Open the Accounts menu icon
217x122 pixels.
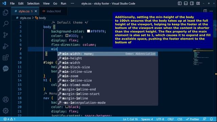pos(5,99)
